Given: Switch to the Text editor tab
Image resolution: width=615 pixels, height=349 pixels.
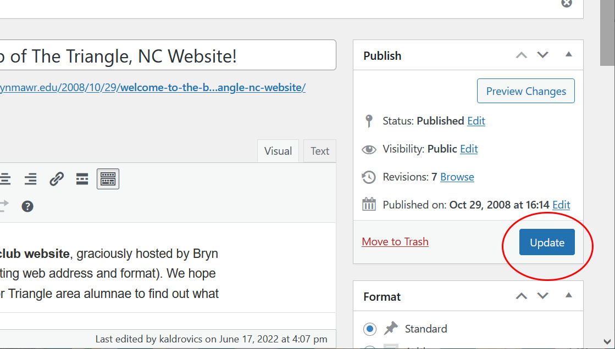Looking at the screenshot, I should [x=320, y=151].
